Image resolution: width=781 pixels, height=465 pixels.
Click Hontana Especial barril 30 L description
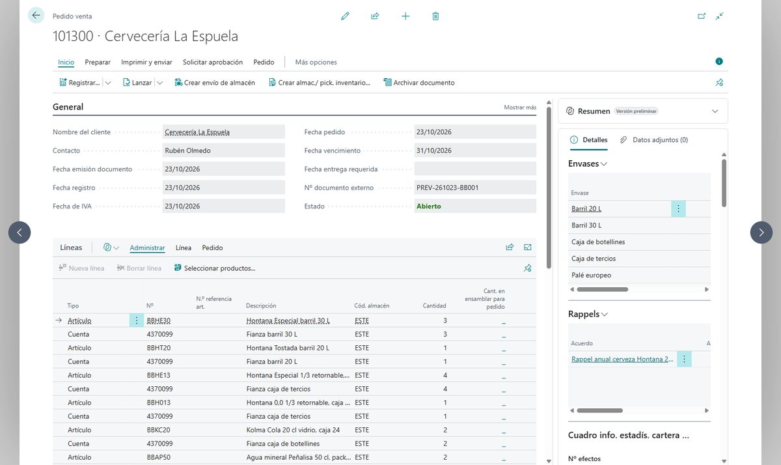click(x=288, y=320)
